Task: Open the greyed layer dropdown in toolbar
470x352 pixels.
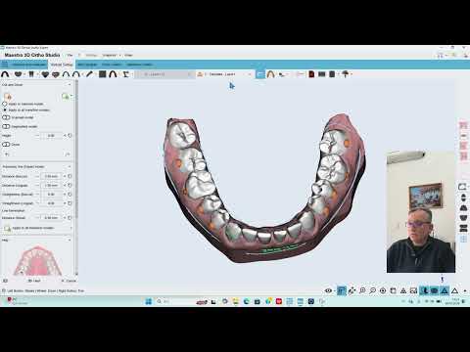Action: (x=164, y=74)
